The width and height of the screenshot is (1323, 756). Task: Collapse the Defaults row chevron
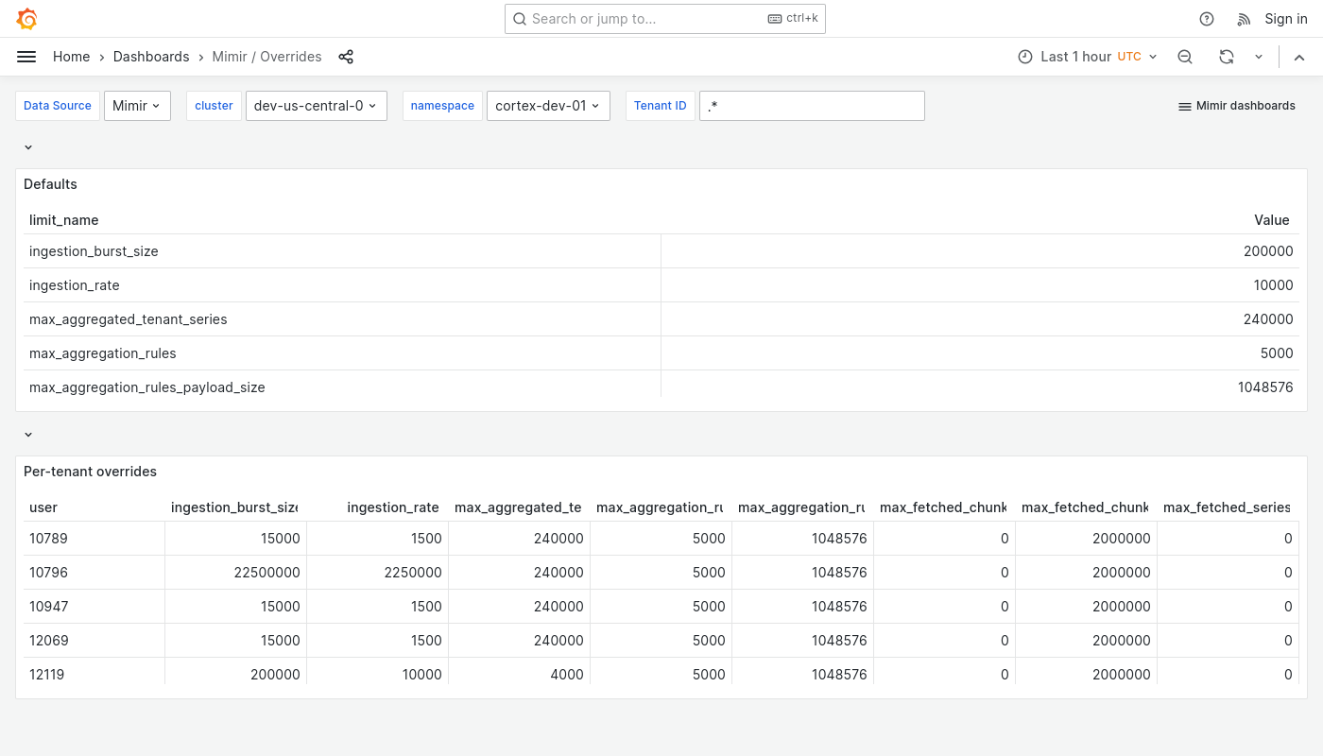pos(27,147)
